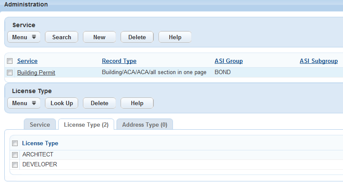This screenshot has height=184, width=343.
Task: Toggle select-all checkbox beside License Type header
Action: pos(15,143)
